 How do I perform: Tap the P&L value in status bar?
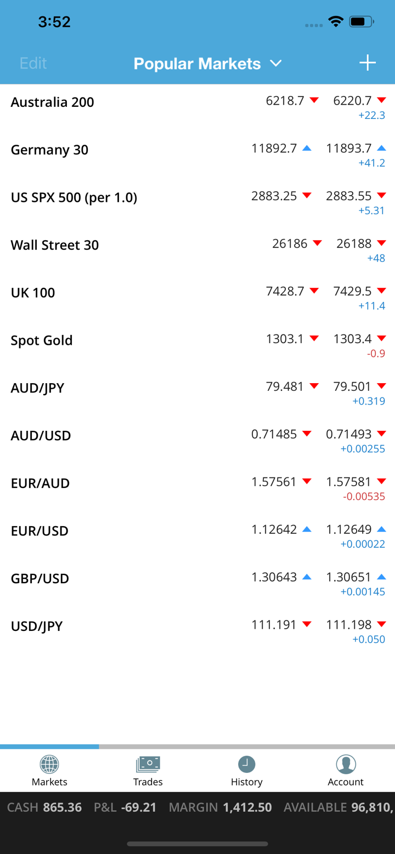pos(139,807)
